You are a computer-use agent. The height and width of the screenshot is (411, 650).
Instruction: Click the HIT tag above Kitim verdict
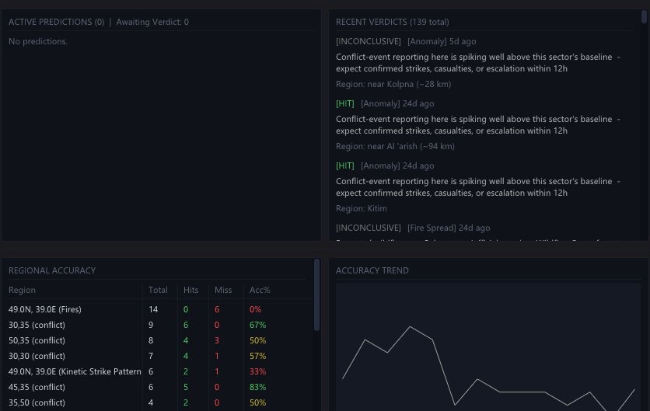point(345,165)
